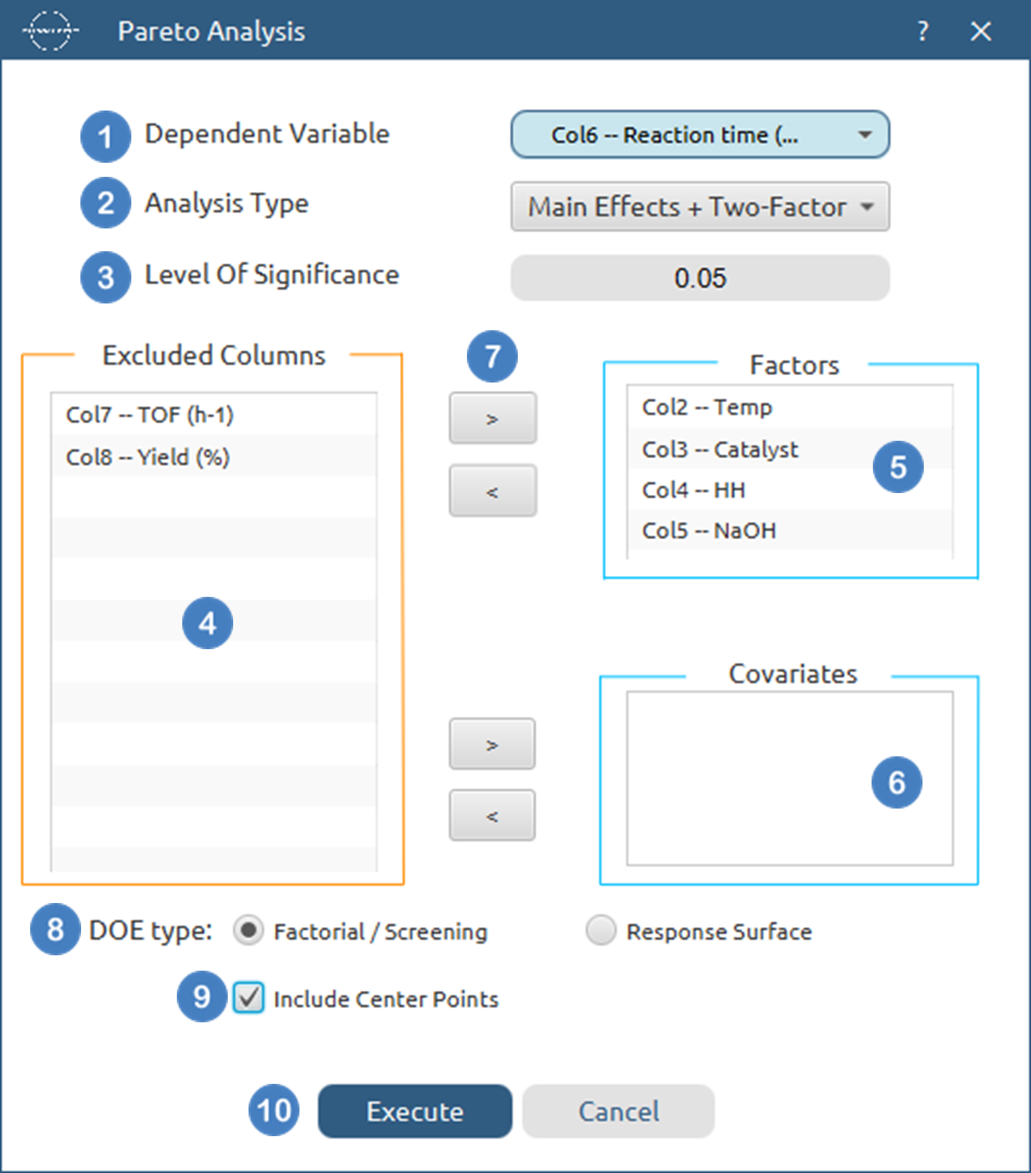
Task: Move selected column into Factors with right arrow
Action: [492, 419]
